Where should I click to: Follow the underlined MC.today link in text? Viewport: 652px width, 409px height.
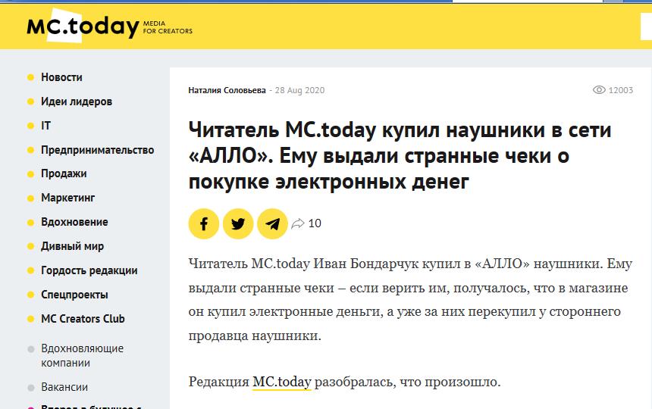coord(281,382)
